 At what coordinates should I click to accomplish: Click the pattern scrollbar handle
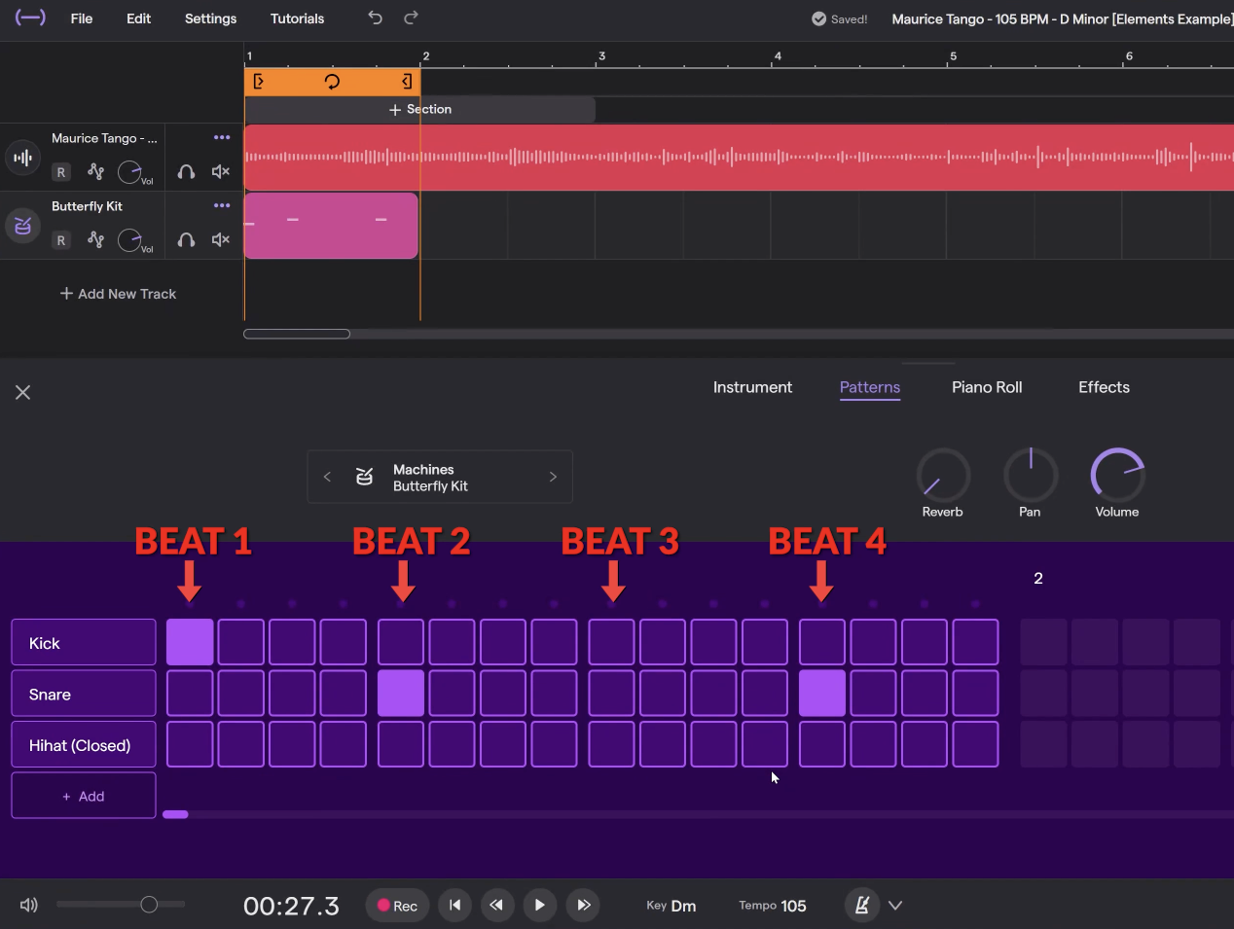click(176, 814)
